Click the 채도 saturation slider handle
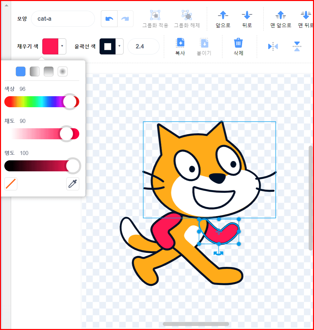The width and height of the screenshot is (314, 330). (67, 134)
